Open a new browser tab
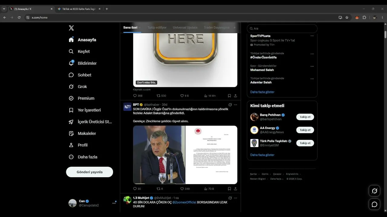387x217 pixels. click(107, 9)
